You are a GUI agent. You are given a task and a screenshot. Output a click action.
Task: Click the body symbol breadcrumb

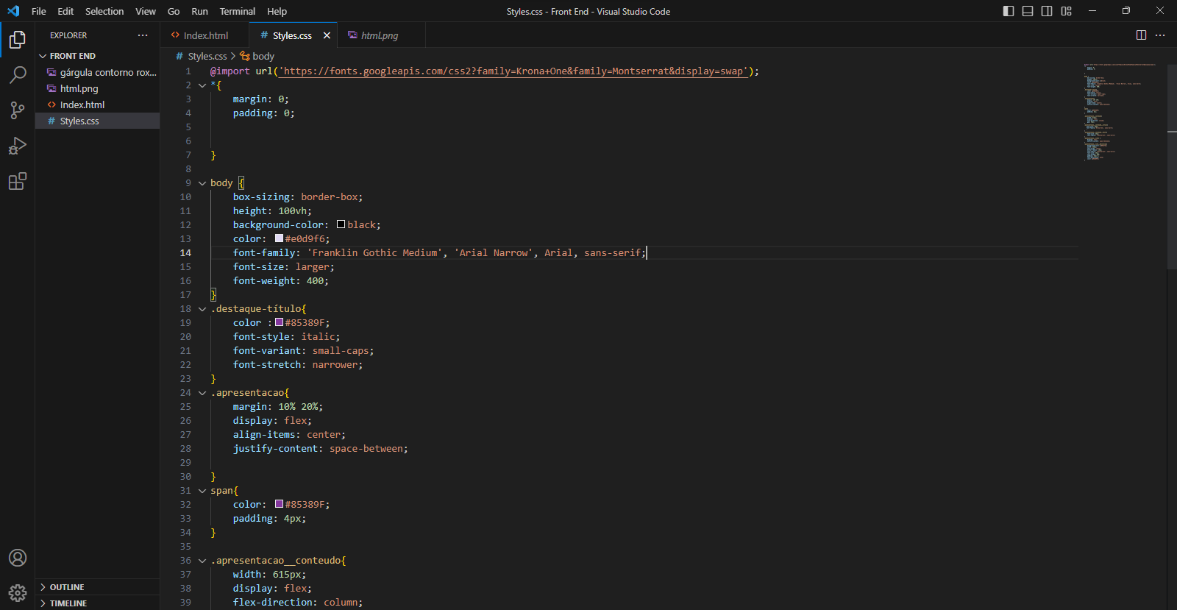[257, 56]
